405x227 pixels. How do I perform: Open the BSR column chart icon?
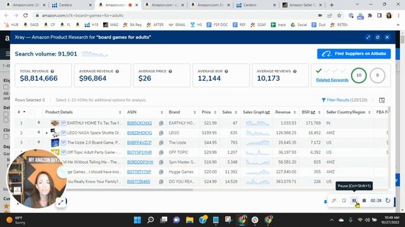pos(313,112)
